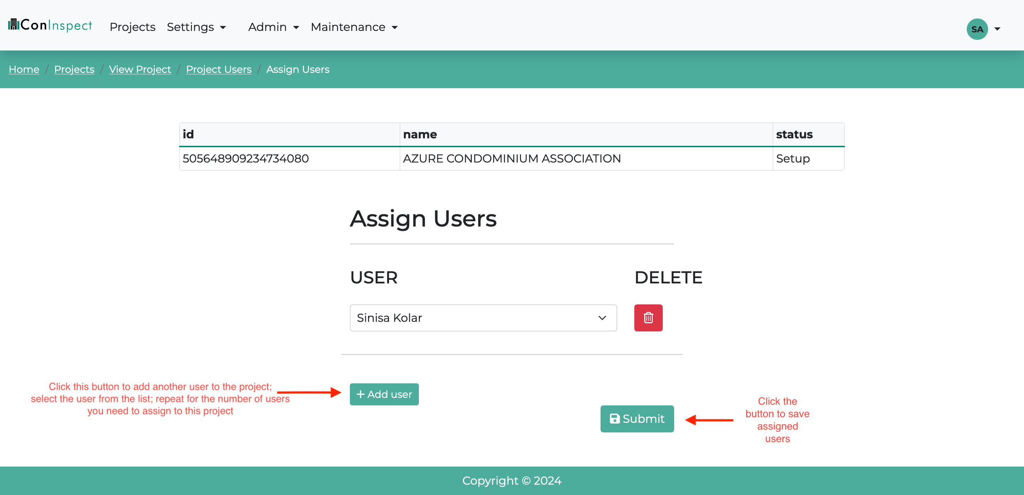This screenshot has width=1024, height=495.
Task: Click the SA user avatar
Action: tap(977, 29)
